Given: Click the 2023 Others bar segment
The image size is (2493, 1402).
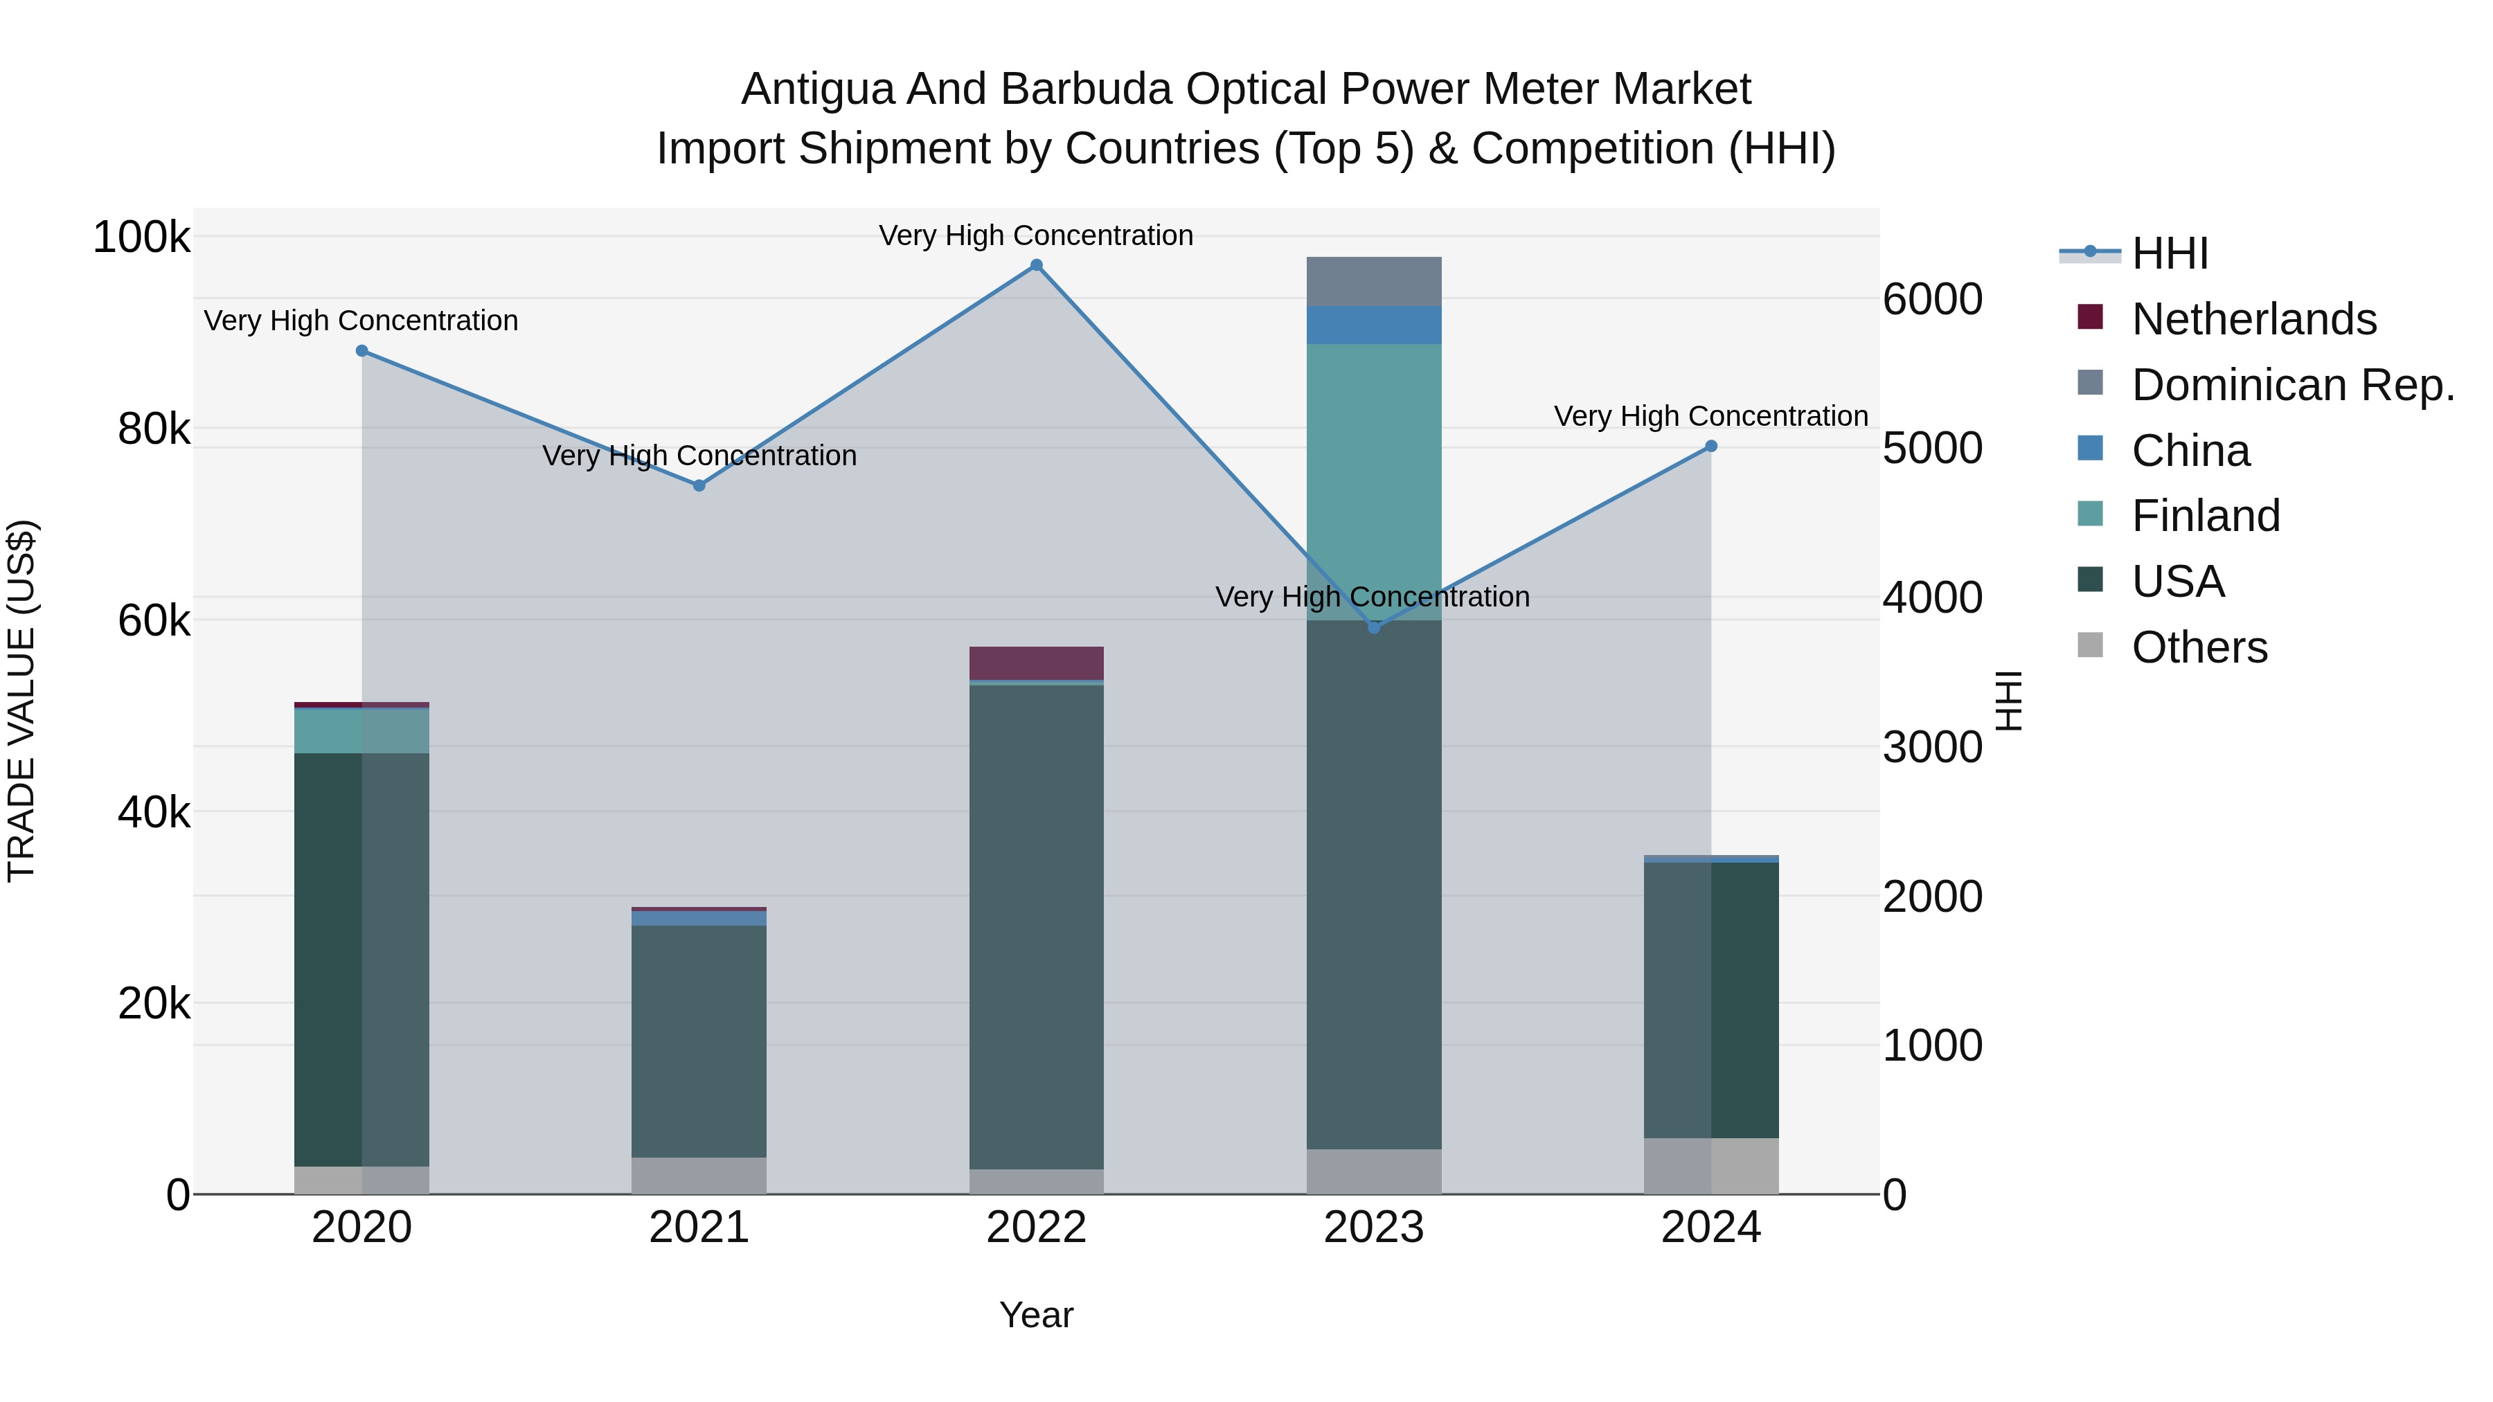Looking at the screenshot, I should [x=1374, y=1171].
